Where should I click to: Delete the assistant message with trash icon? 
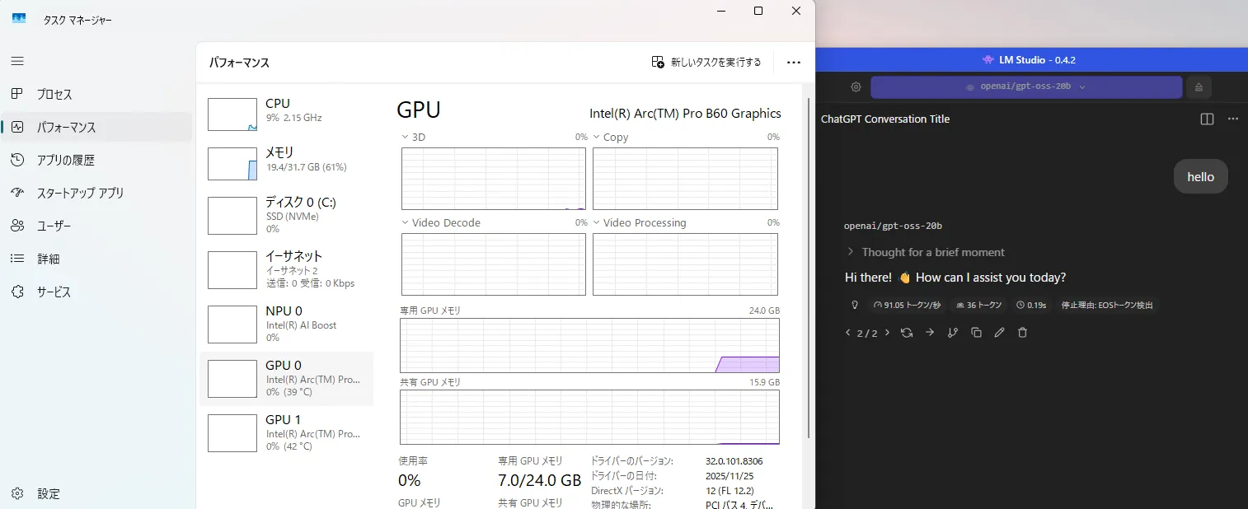click(1022, 333)
